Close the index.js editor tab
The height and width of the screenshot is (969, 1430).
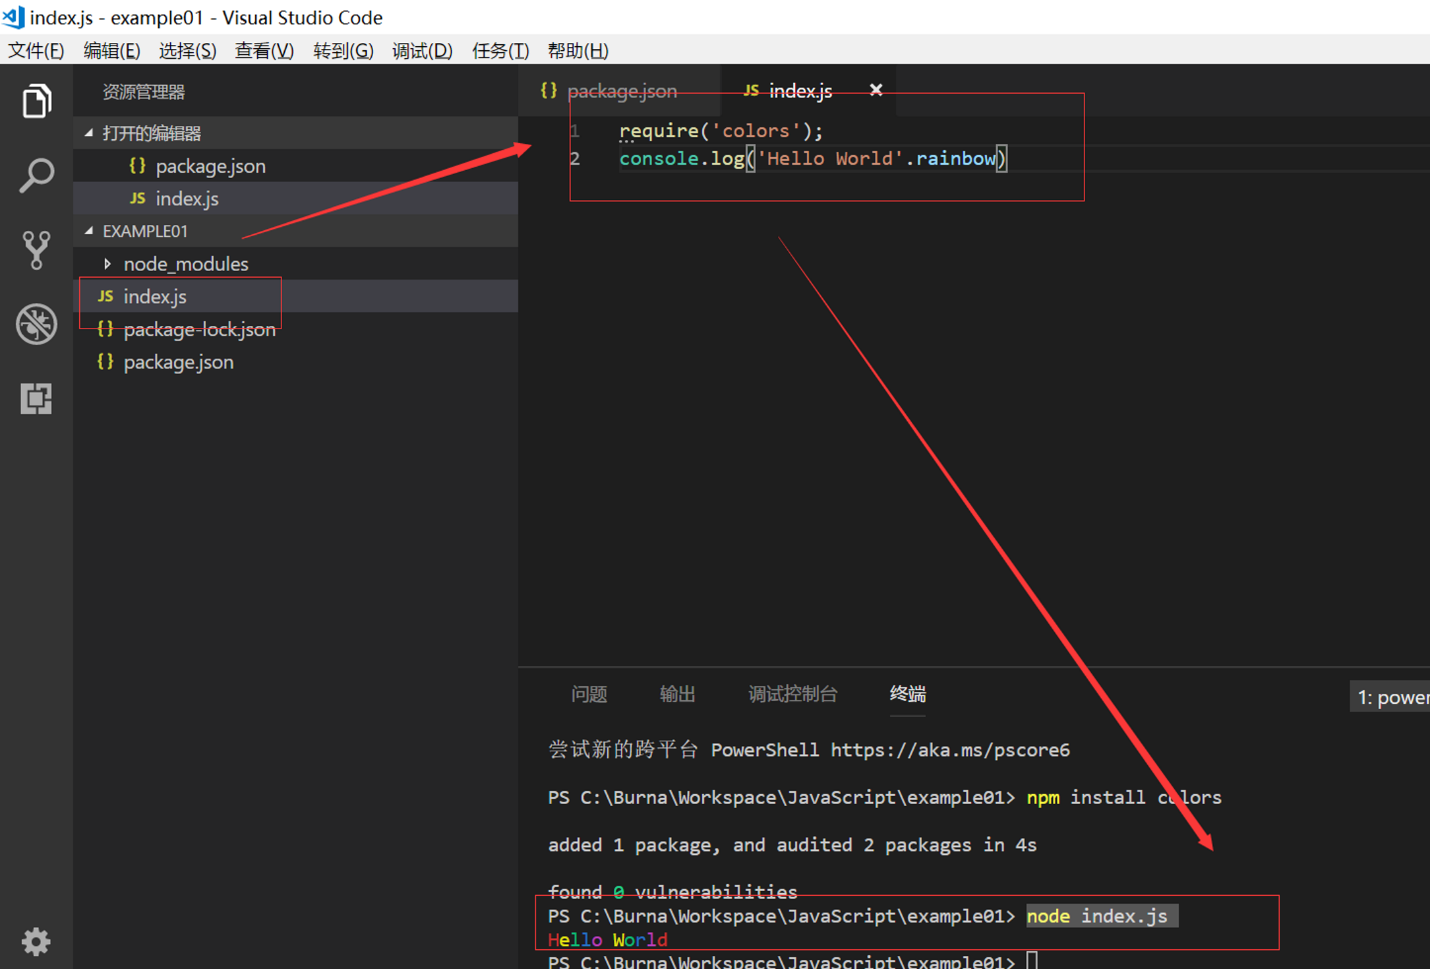coord(876,90)
